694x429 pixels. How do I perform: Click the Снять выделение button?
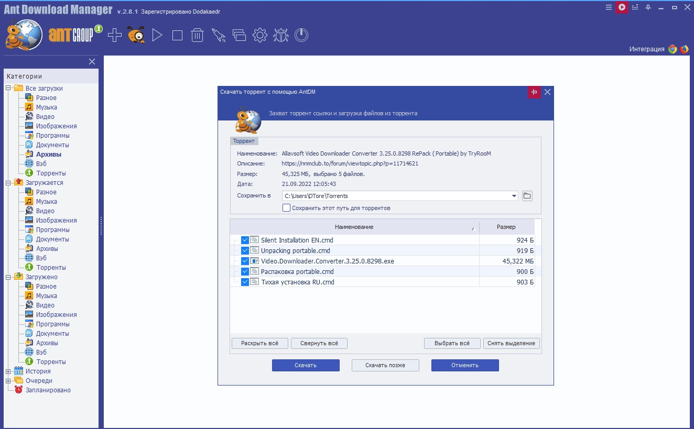[x=512, y=344]
